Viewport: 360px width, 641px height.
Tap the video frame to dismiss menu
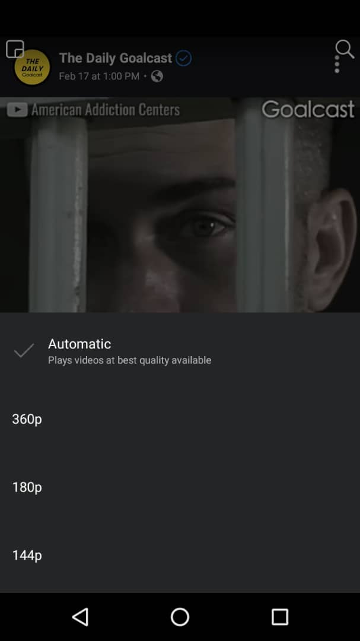(180, 204)
